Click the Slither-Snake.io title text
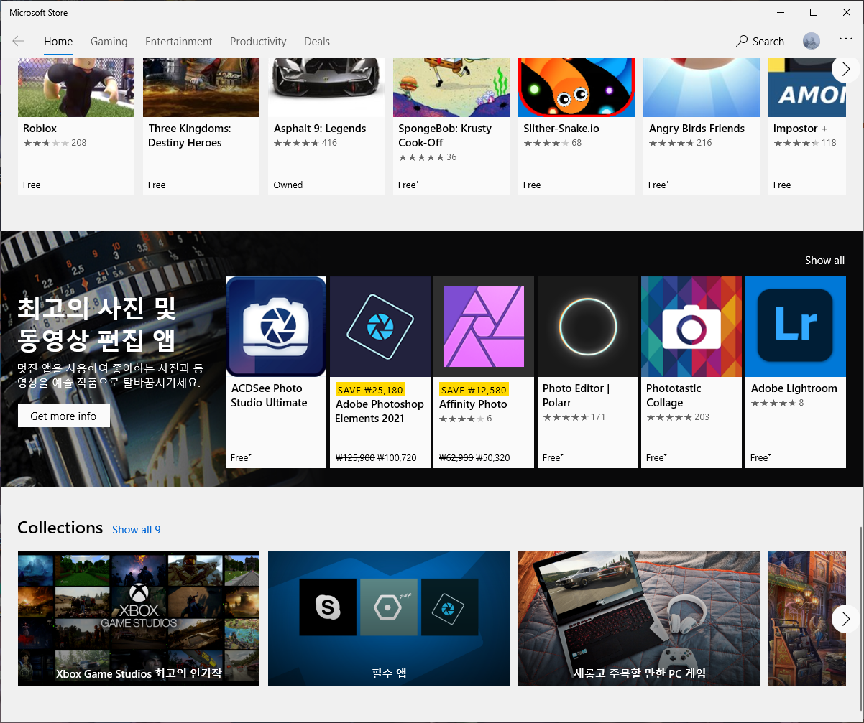Image resolution: width=864 pixels, height=723 pixels. pos(561,129)
